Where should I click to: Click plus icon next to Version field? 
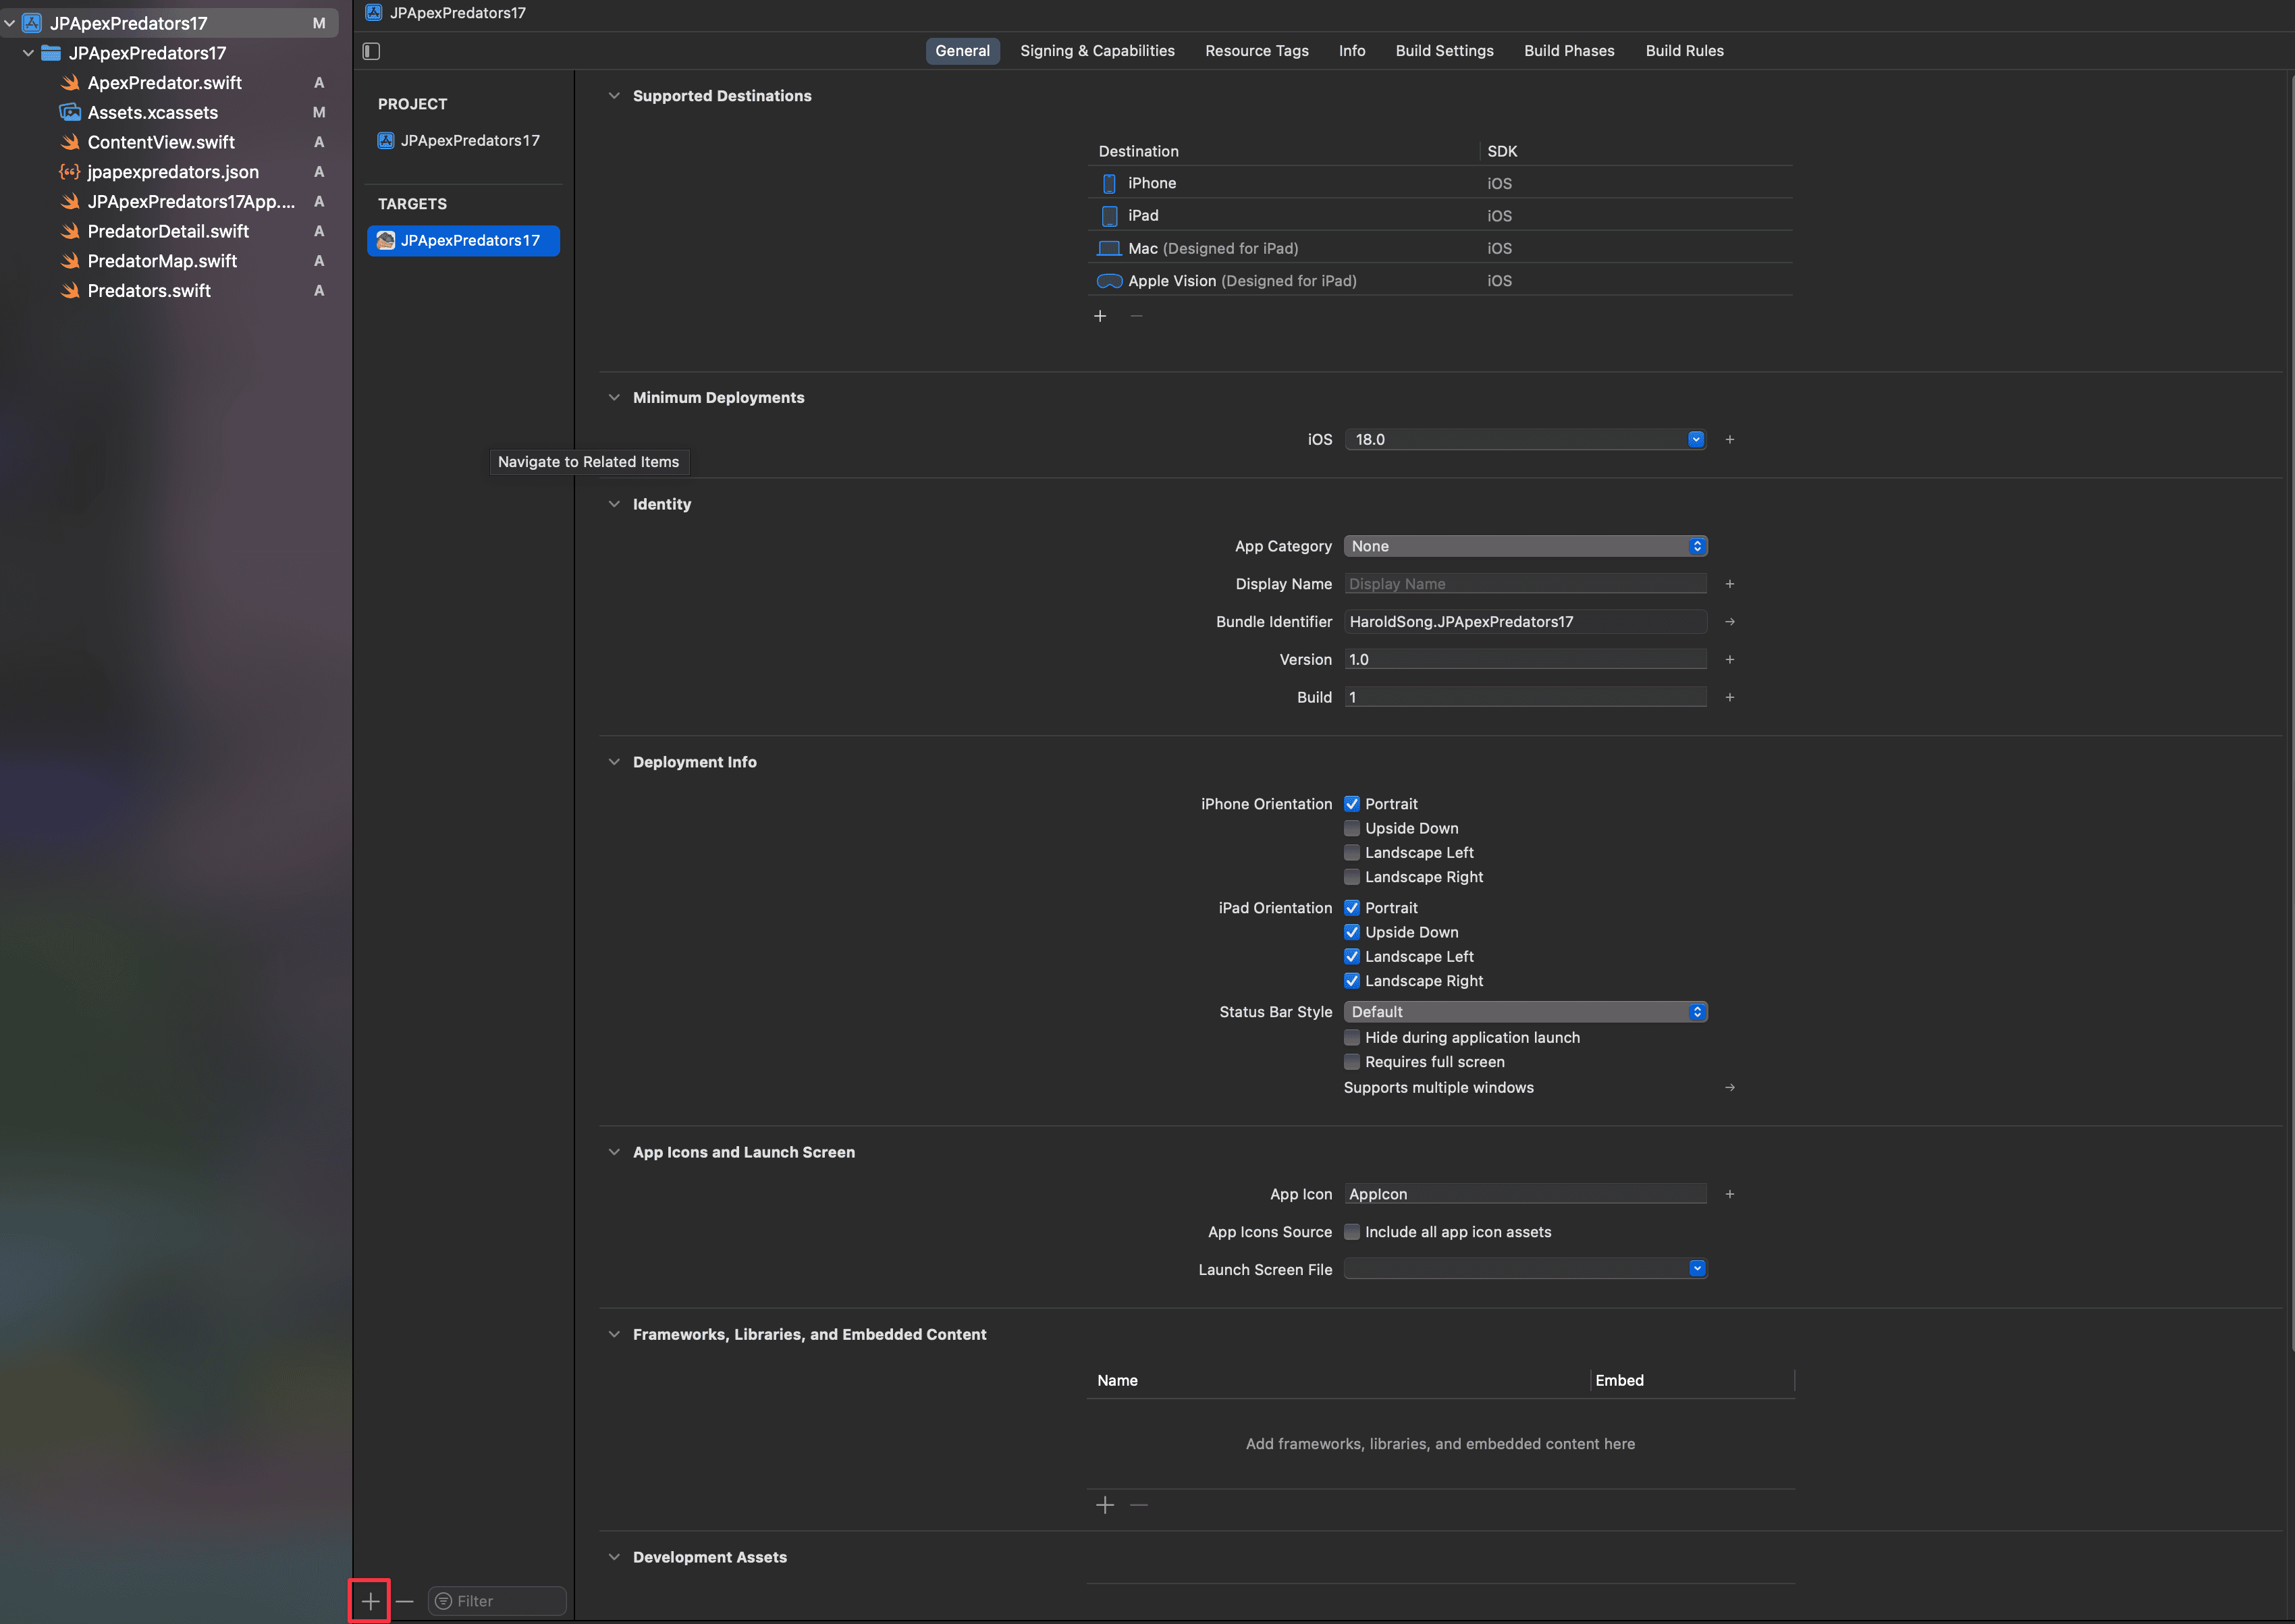pyautogui.click(x=1730, y=660)
